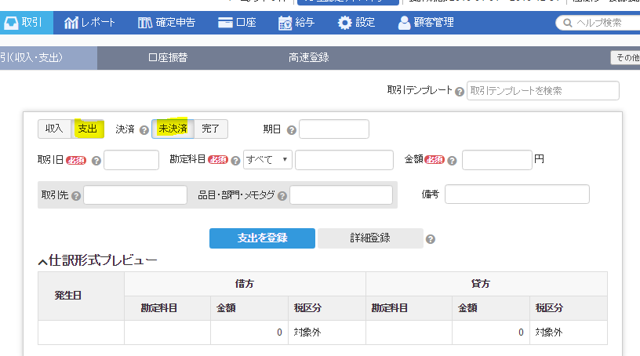Click the 詳細登録 button
This screenshot has height=356, width=640.
[370, 238]
